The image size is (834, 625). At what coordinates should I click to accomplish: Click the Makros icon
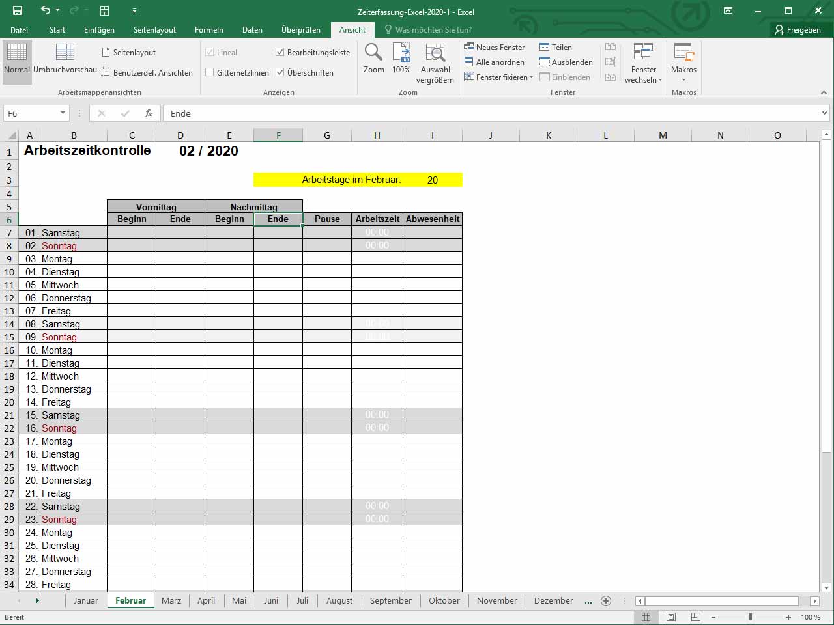pos(683,52)
